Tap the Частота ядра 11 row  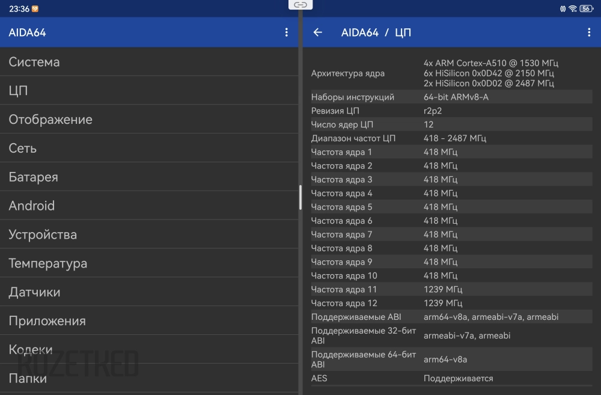pos(451,289)
